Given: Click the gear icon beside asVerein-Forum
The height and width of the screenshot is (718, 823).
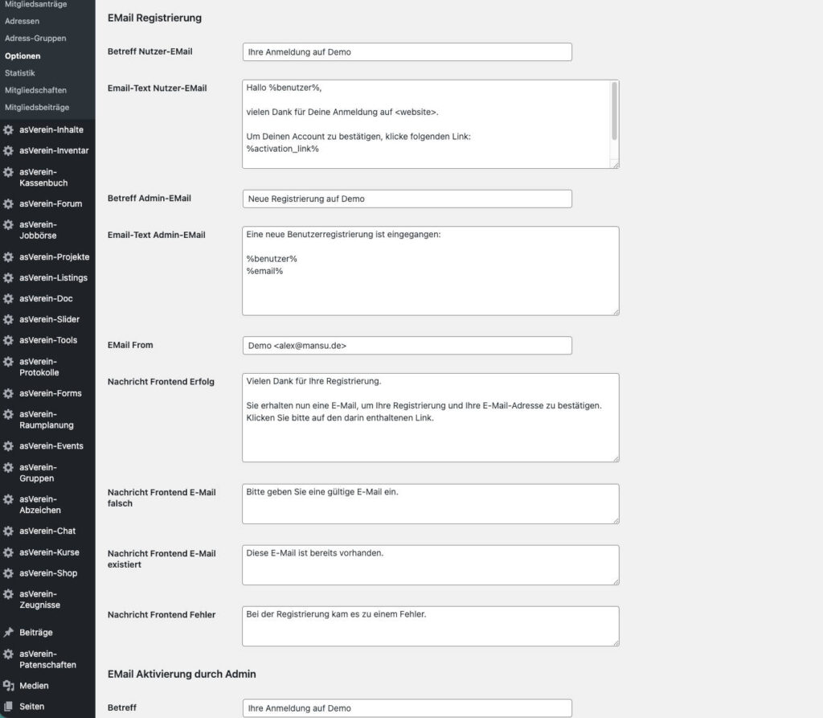Looking at the screenshot, I should click(9, 203).
